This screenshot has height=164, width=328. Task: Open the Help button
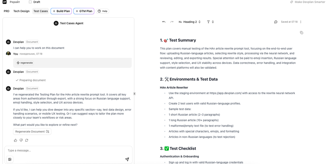pyautogui.click(x=103, y=11)
